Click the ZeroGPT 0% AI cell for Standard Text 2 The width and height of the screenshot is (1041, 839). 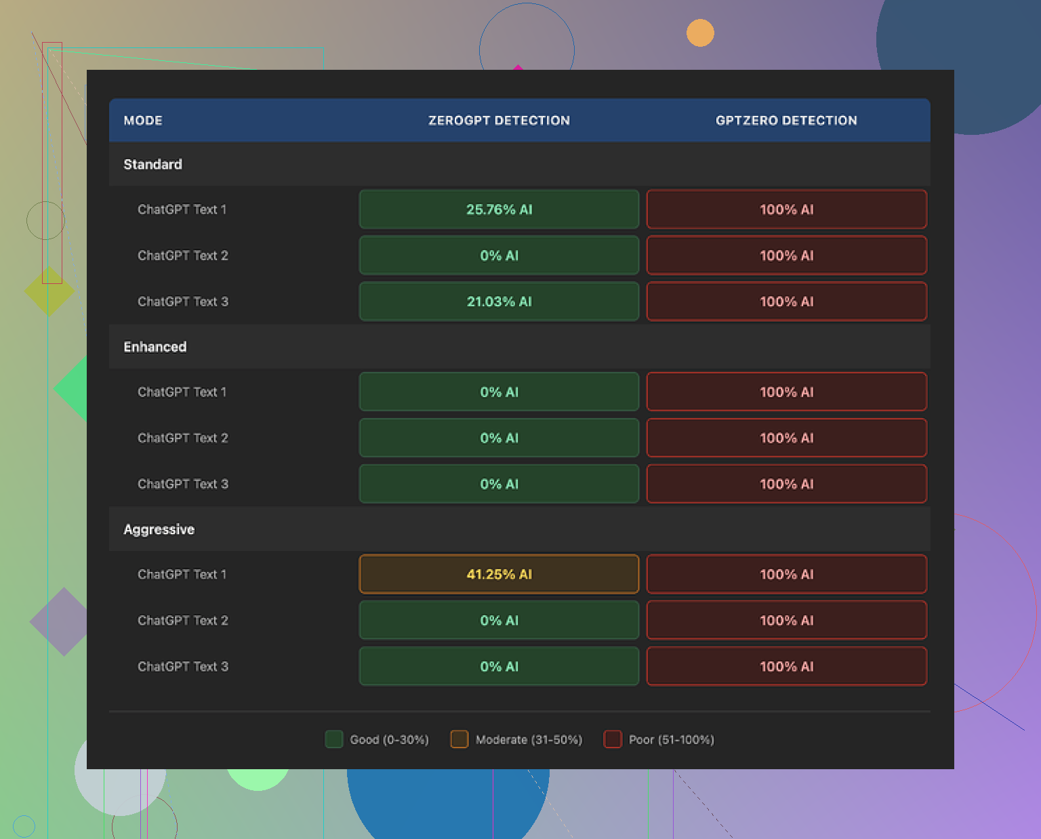(x=499, y=255)
